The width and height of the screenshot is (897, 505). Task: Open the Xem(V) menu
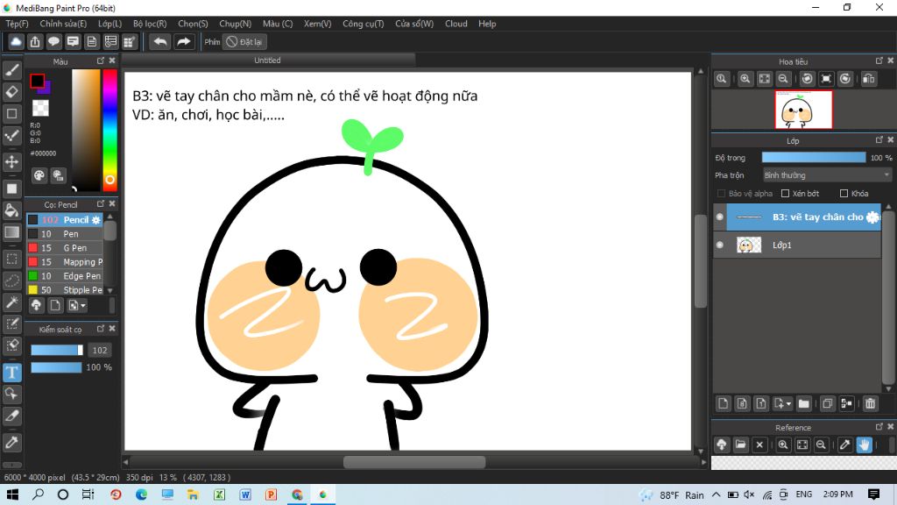click(317, 24)
